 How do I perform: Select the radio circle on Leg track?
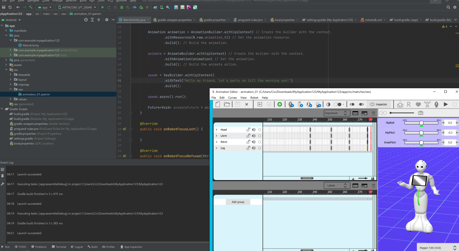[x=260, y=148]
